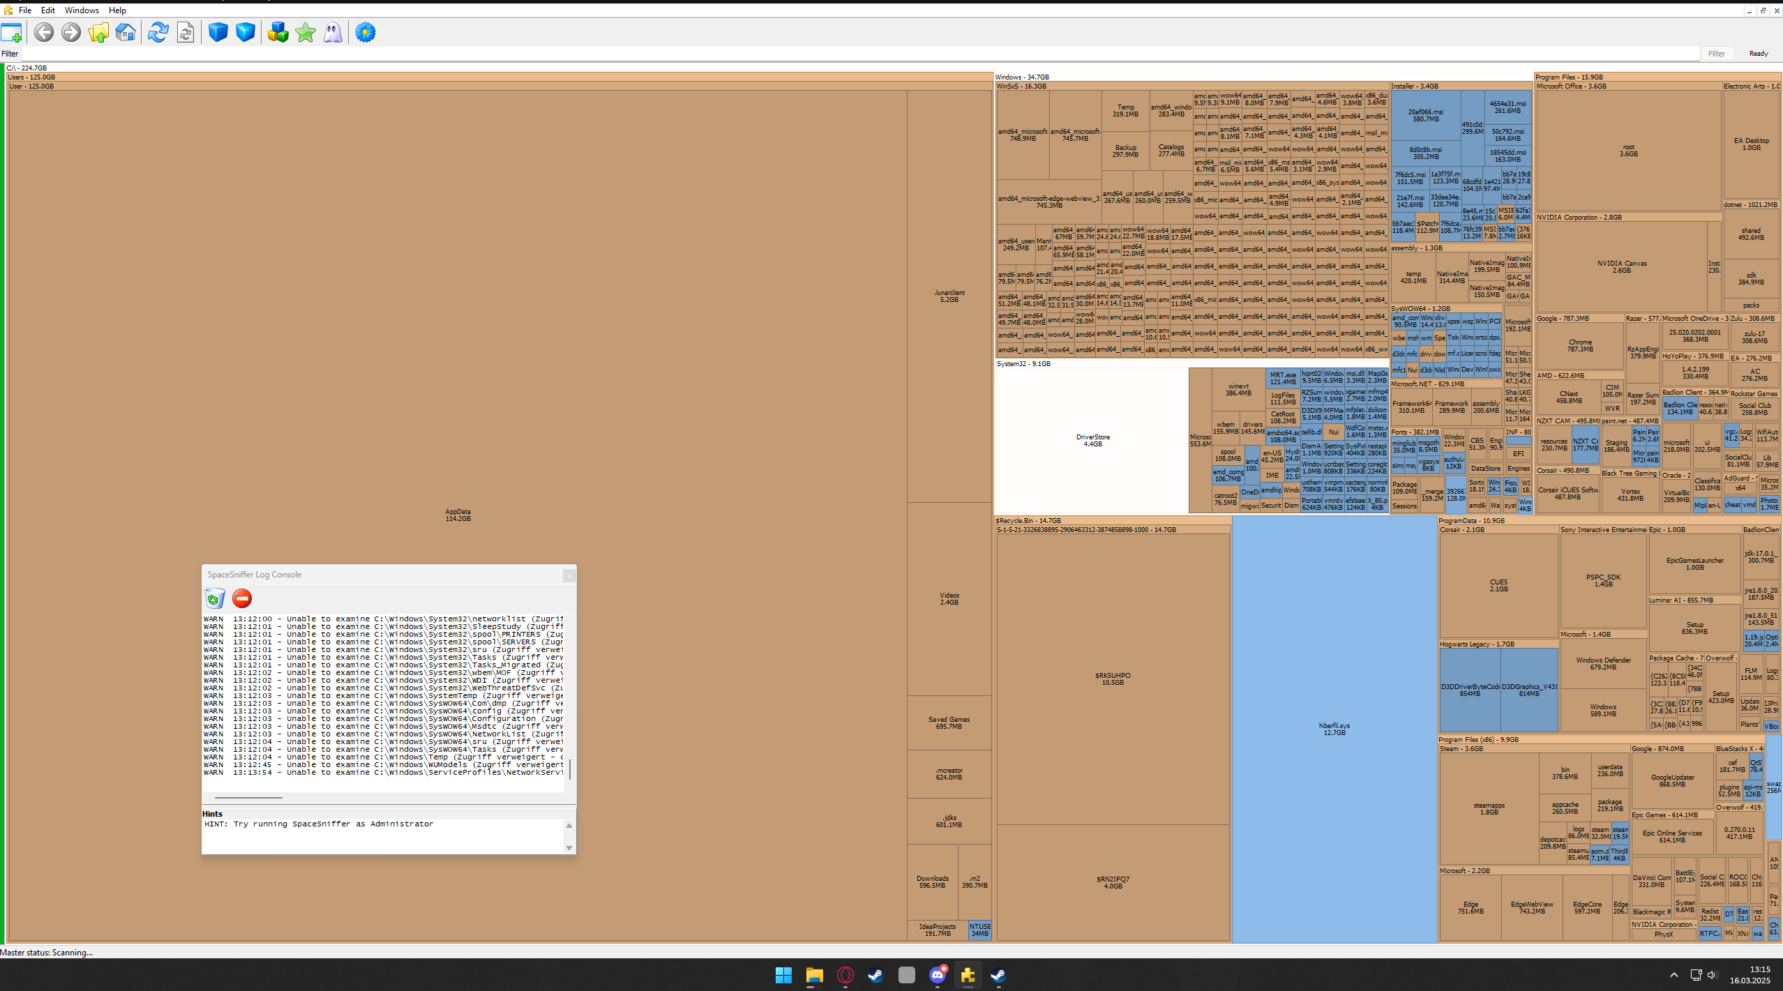
Task: Click the green star tagged-files icon
Action: click(306, 33)
